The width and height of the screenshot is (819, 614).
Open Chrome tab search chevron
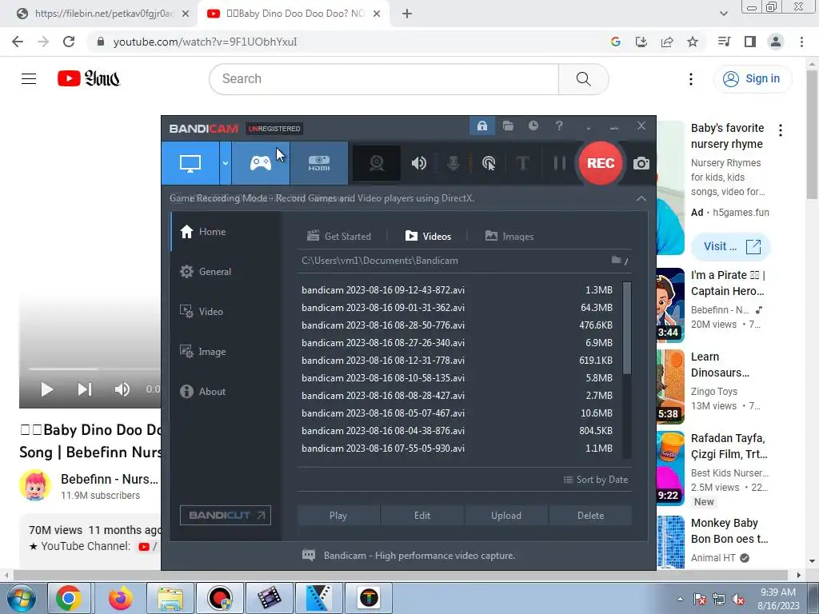click(723, 14)
